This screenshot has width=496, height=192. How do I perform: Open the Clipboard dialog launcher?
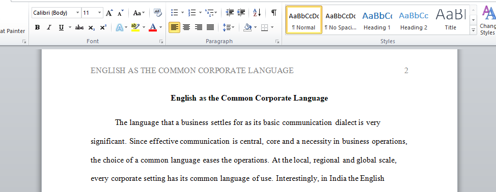coord(24,41)
